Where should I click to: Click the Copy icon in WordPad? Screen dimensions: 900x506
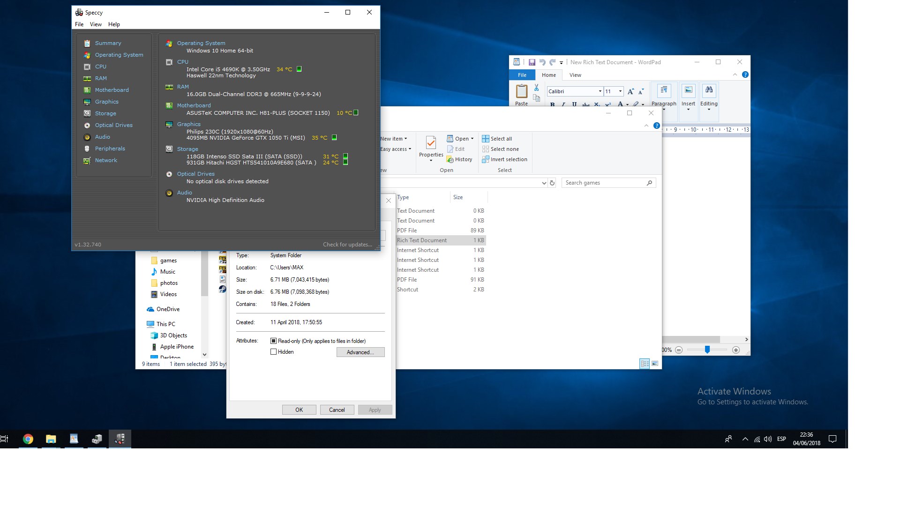pos(536,98)
